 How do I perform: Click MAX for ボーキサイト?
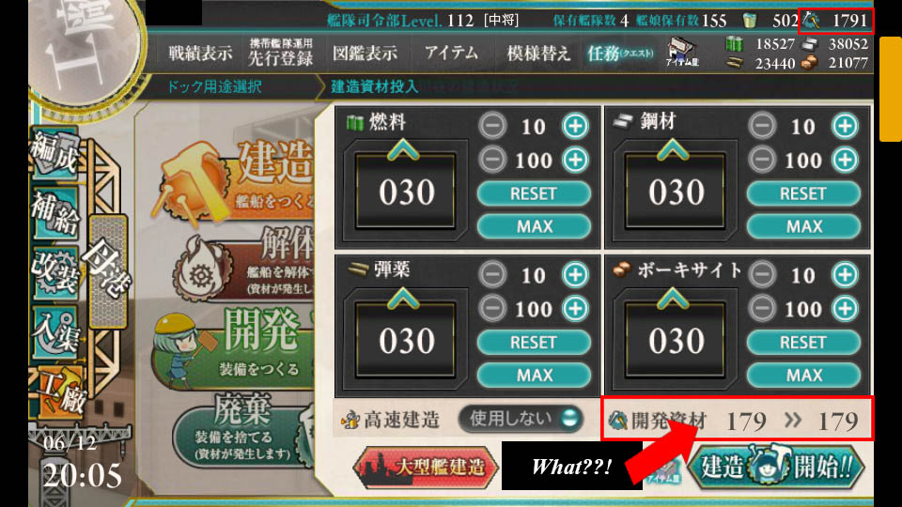[x=803, y=376]
